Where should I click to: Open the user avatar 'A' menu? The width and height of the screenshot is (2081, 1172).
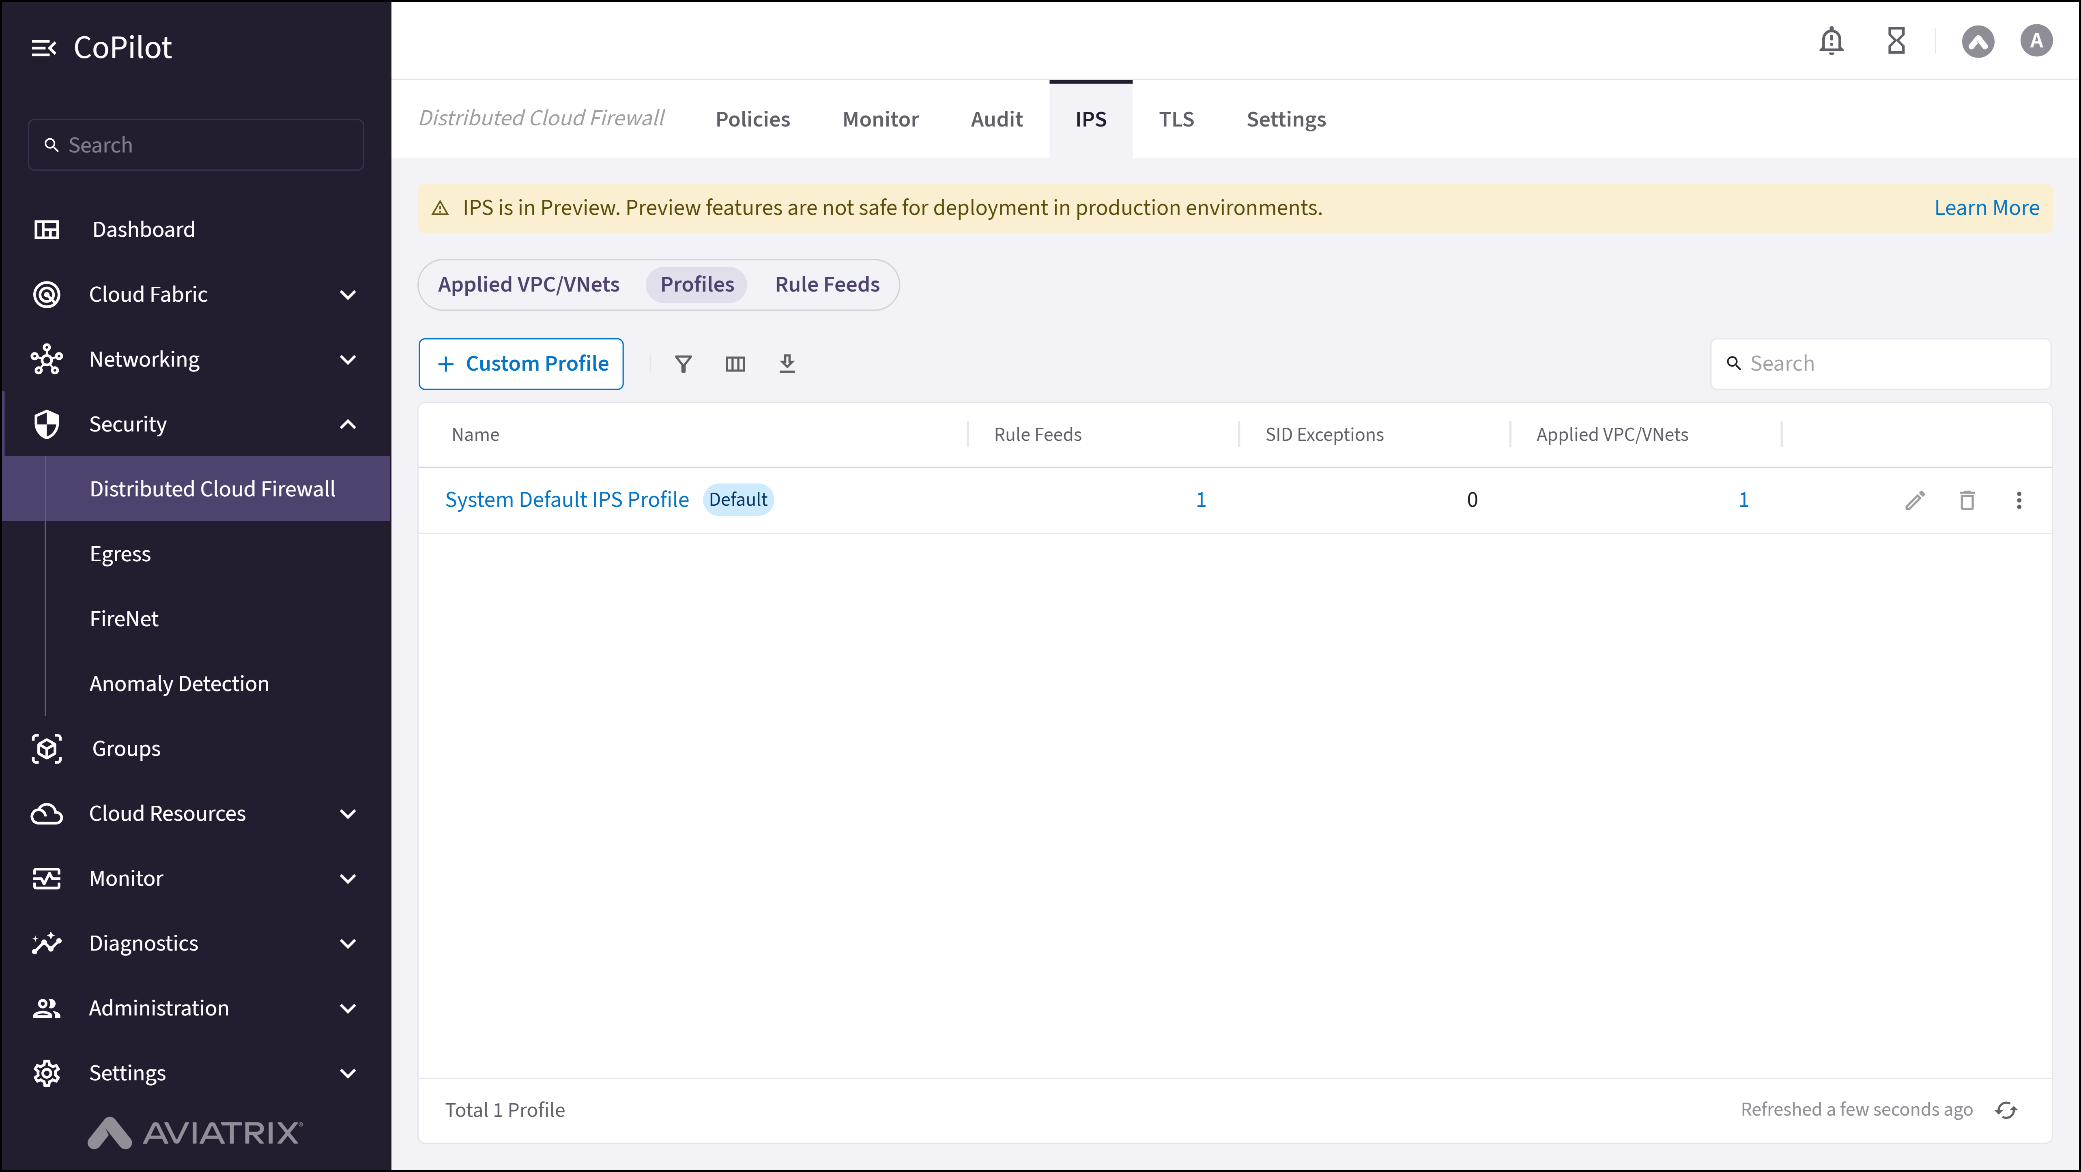tap(2036, 41)
